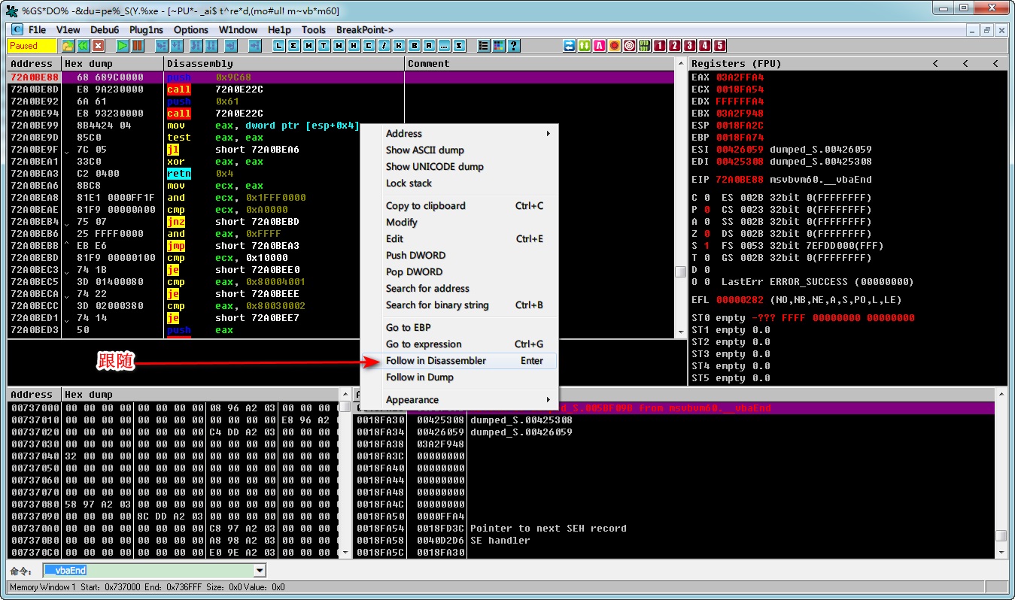Click the last < arrow in Registers header
1015x600 pixels.
[x=995, y=64]
